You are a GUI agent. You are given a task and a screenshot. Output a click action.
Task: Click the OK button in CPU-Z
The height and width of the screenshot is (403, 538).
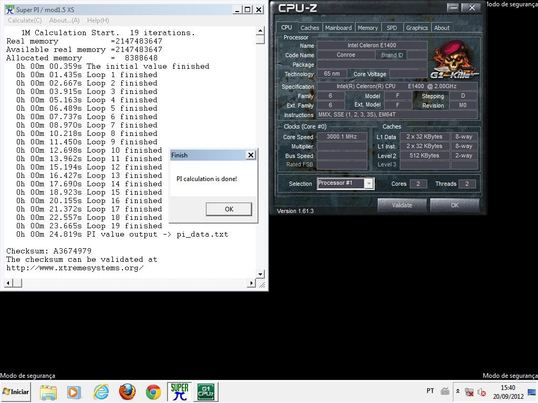point(454,205)
